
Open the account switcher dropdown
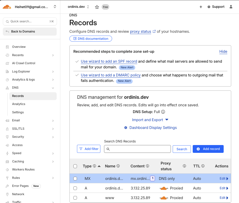(55, 7)
